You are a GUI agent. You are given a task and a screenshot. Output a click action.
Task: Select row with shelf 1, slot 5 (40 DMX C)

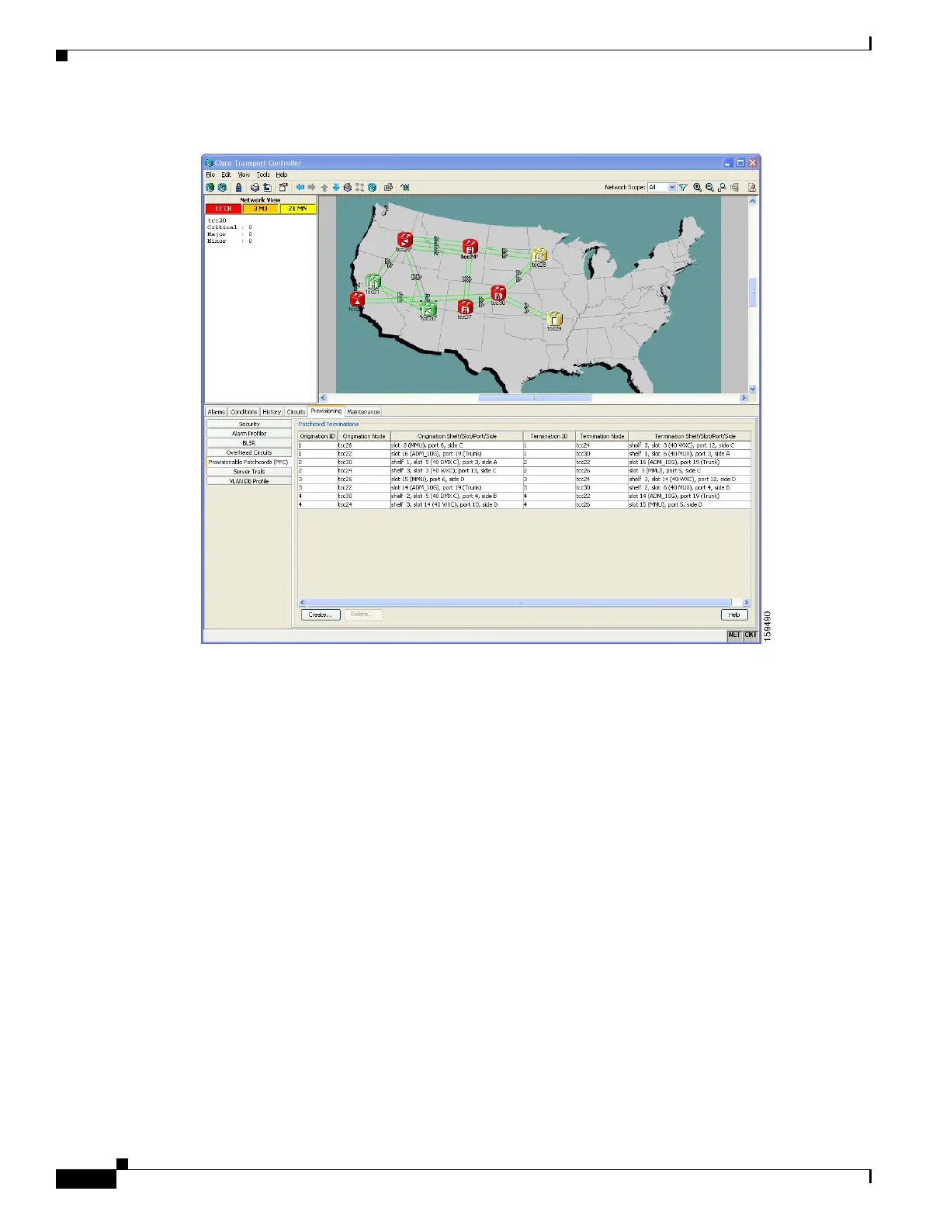point(525,462)
